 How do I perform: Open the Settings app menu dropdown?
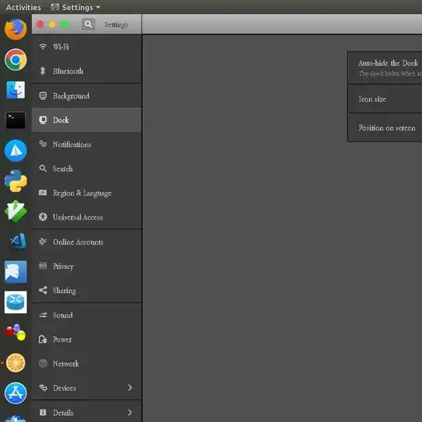(76, 7)
